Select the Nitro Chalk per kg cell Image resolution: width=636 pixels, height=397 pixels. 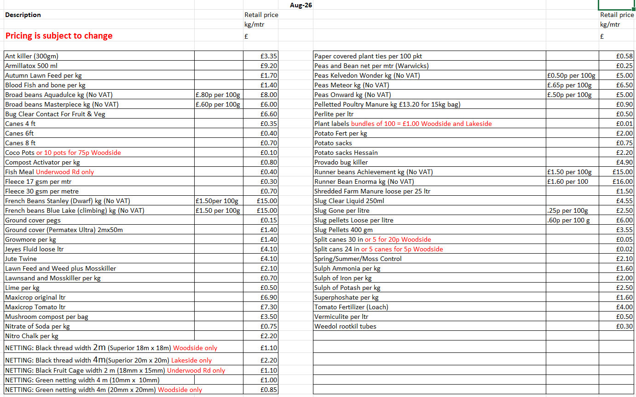coord(99,336)
